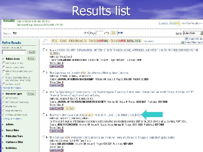
Task: Go to the first results page icon
Action: pos(85,33)
